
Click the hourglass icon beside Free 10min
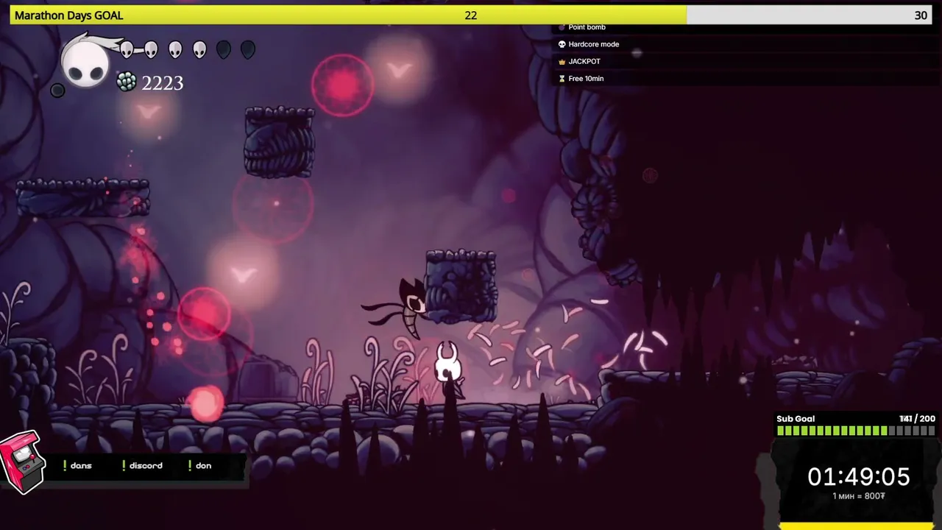click(x=562, y=79)
